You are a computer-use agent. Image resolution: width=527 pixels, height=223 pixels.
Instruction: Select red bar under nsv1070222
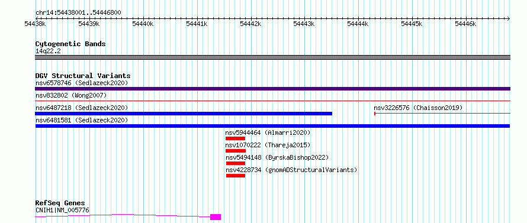236,151
